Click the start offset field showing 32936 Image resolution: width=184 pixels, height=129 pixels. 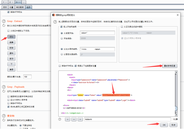(97, 38)
